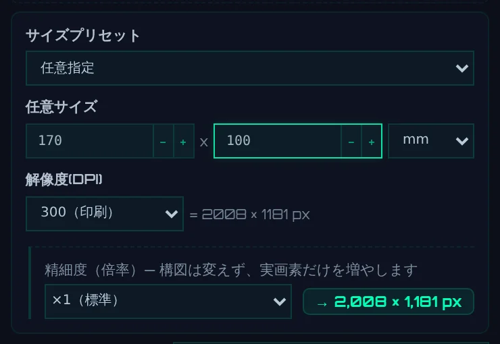The image size is (500, 344).
Task: Click the サイズプリセット label
Action: [x=82, y=35]
